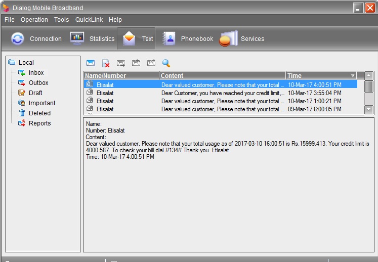Click 'Time: 10-Mar-17 4:00:51 PM' in preview
Screen dimensions: 378x262
click(120, 157)
